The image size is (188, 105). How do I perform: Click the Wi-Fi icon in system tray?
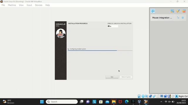166,102
